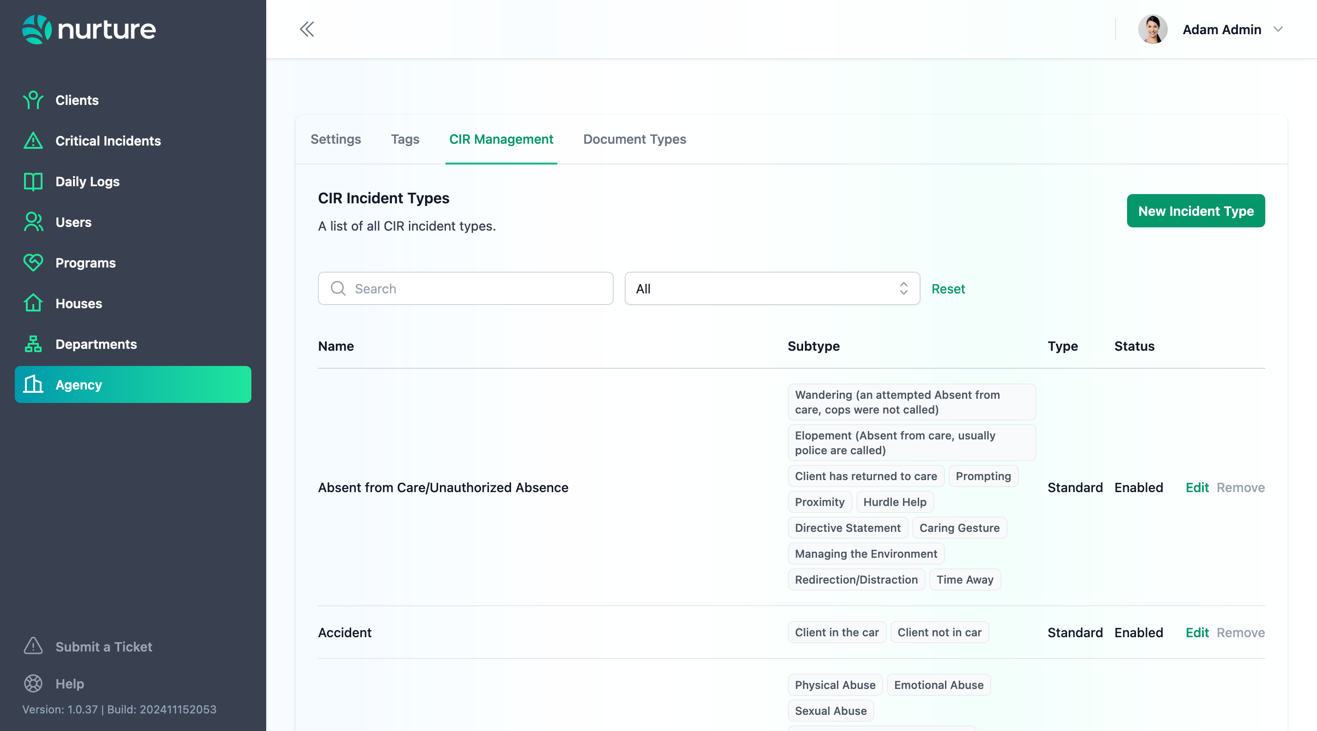Open Programs via the heart icon
The width and height of the screenshot is (1317, 731).
click(x=33, y=263)
